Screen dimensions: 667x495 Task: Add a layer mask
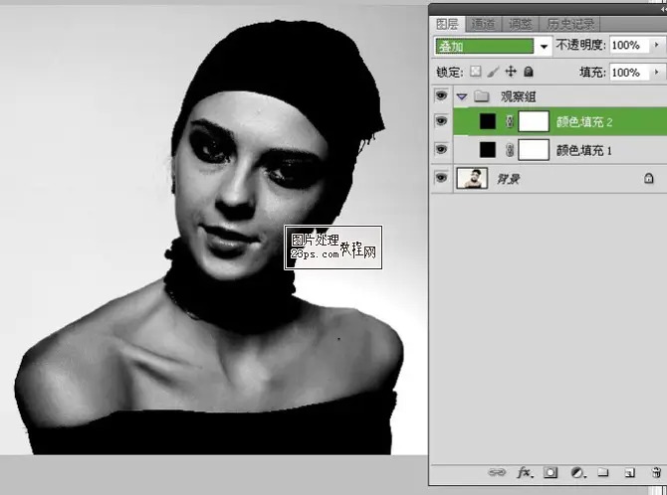point(552,472)
